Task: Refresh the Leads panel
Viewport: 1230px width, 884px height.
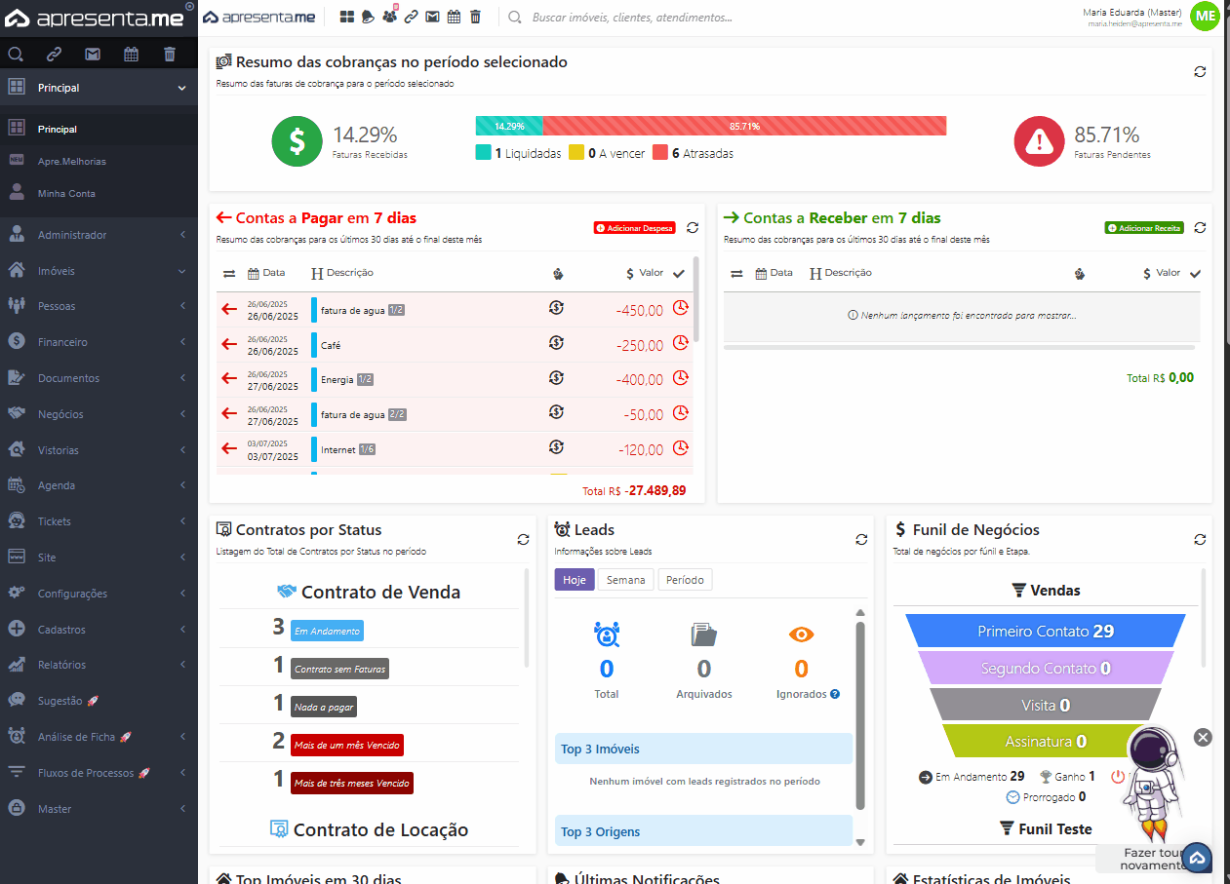Action: (x=861, y=539)
